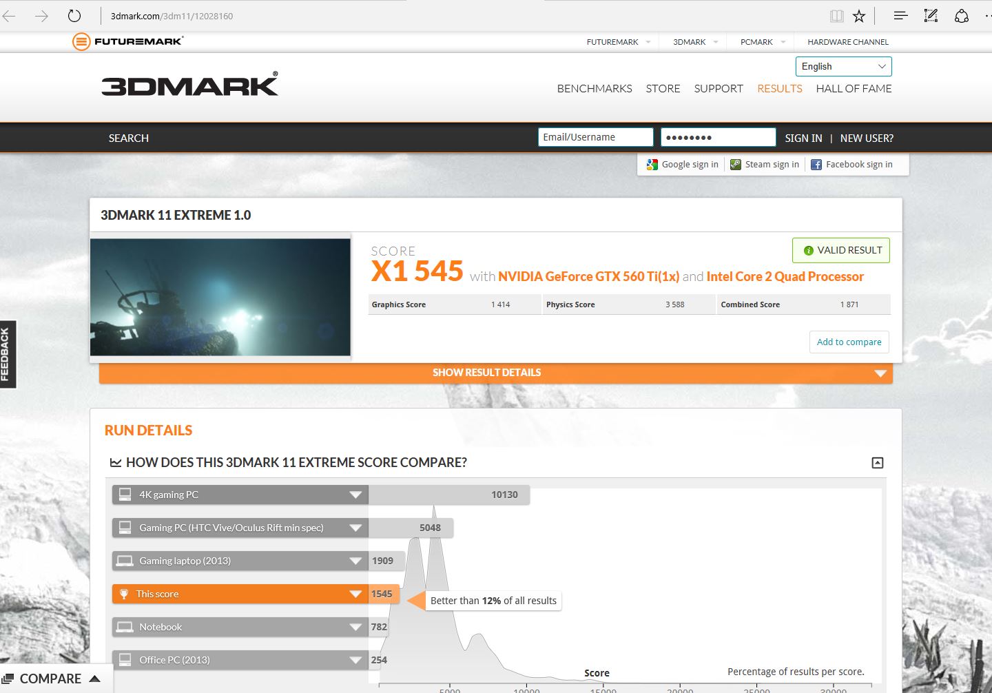
Task: Expand the Office PC (2013) row arrow
Action: click(355, 660)
